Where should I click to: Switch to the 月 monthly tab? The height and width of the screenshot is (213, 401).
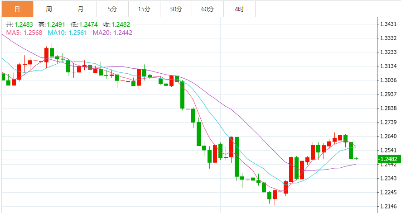tap(81, 9)
